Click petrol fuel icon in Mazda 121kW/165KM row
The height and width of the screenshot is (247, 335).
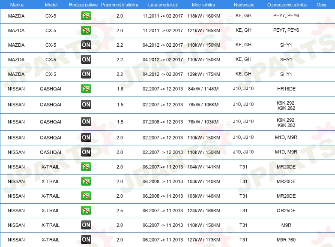click(x=86, y=30)
